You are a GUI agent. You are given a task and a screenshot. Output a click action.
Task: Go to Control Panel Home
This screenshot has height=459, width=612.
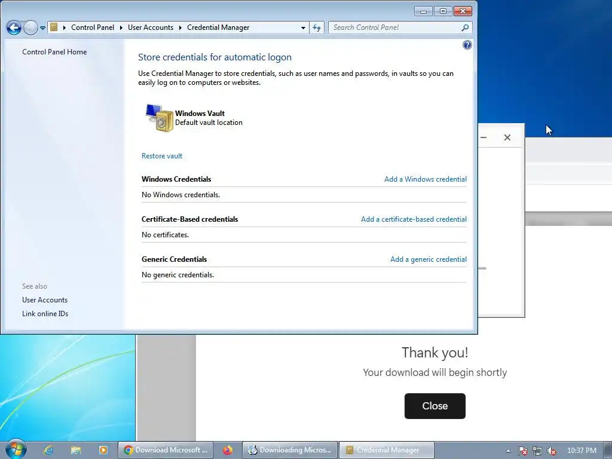pos(54,52)
